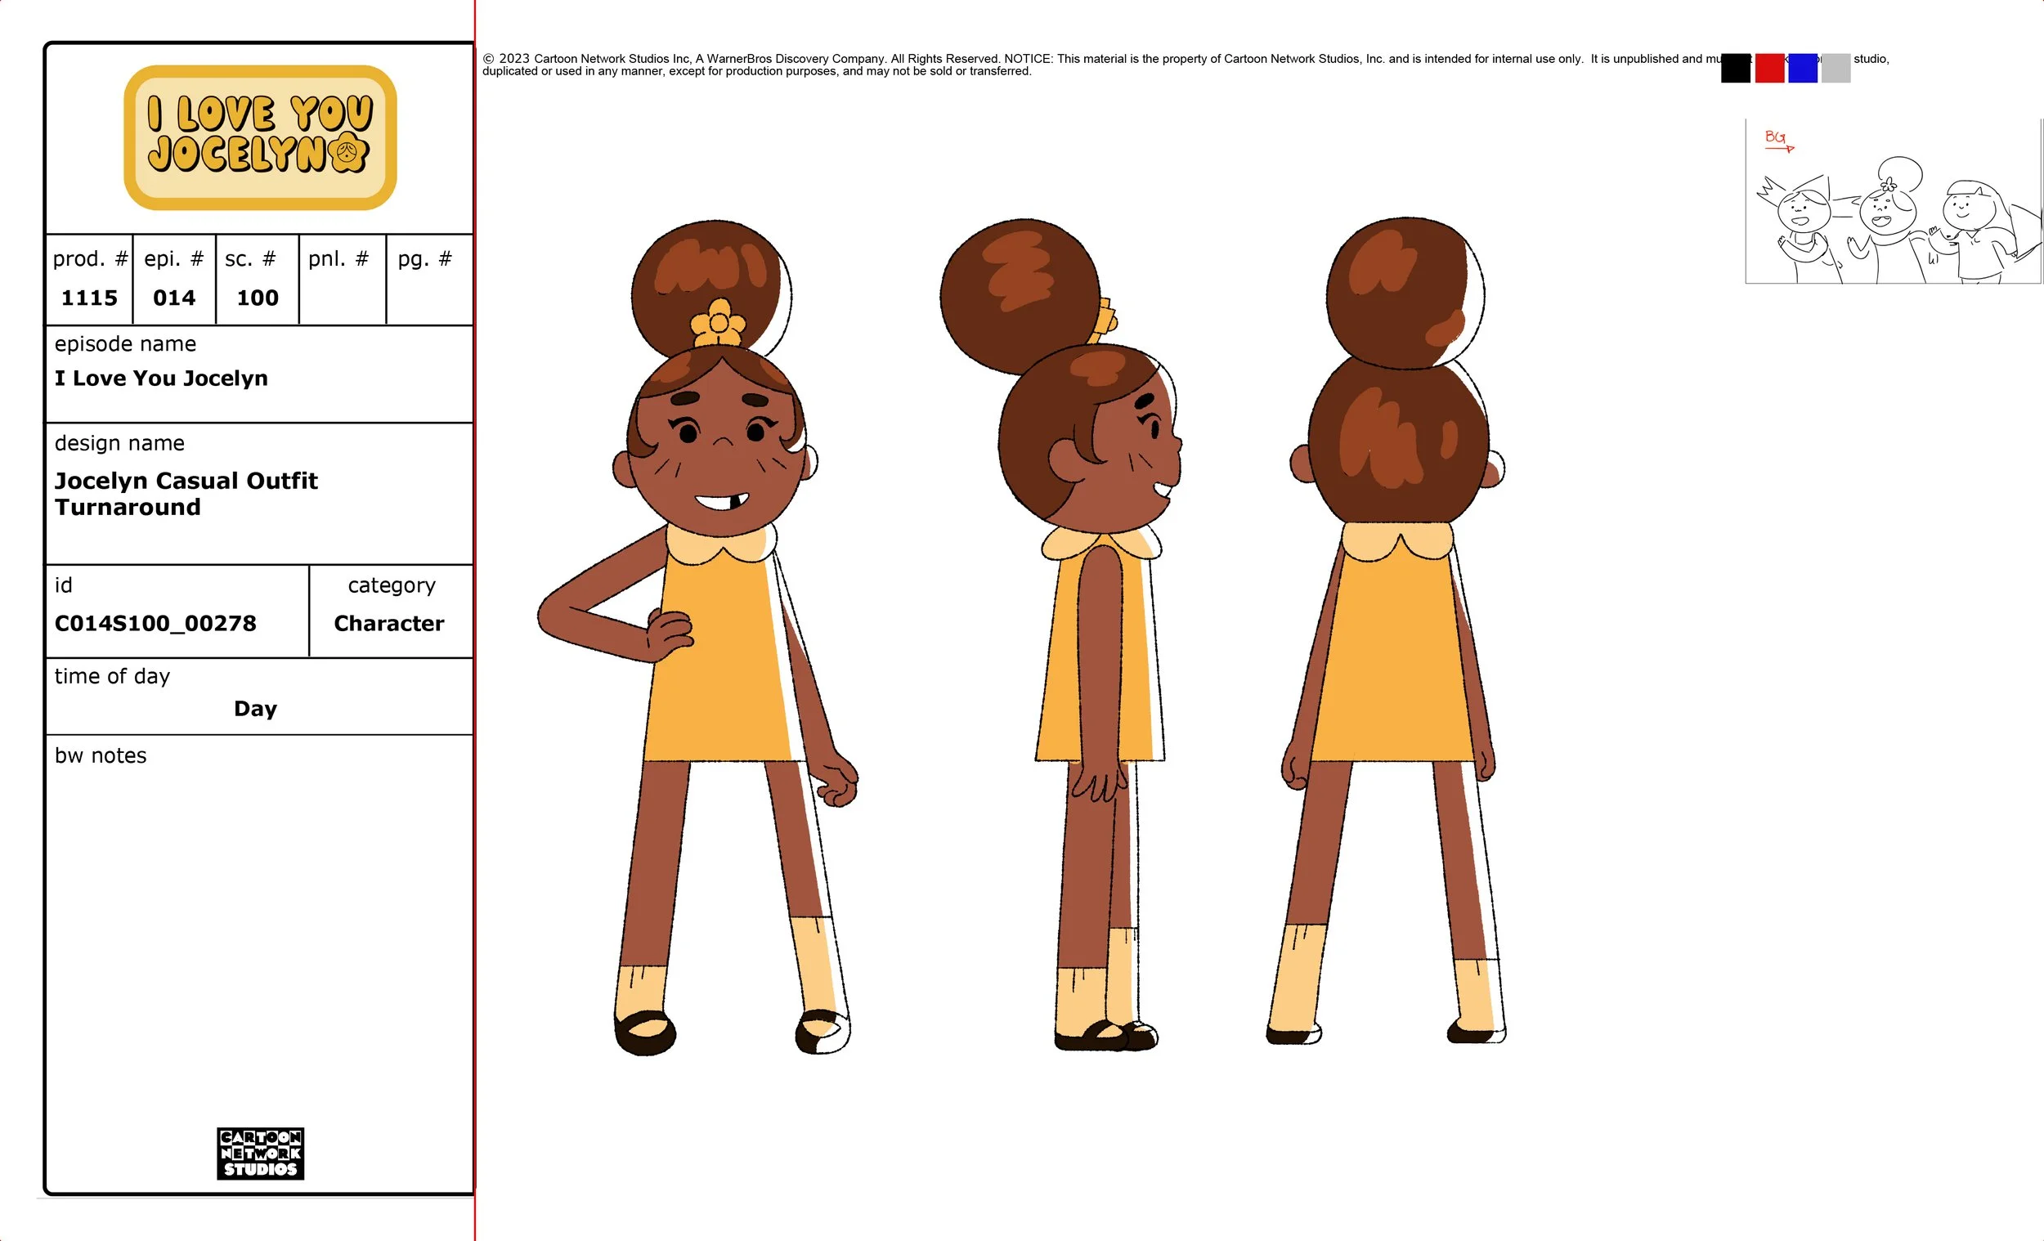
Task: Click the 'design name' label
Action: point(119,443)
